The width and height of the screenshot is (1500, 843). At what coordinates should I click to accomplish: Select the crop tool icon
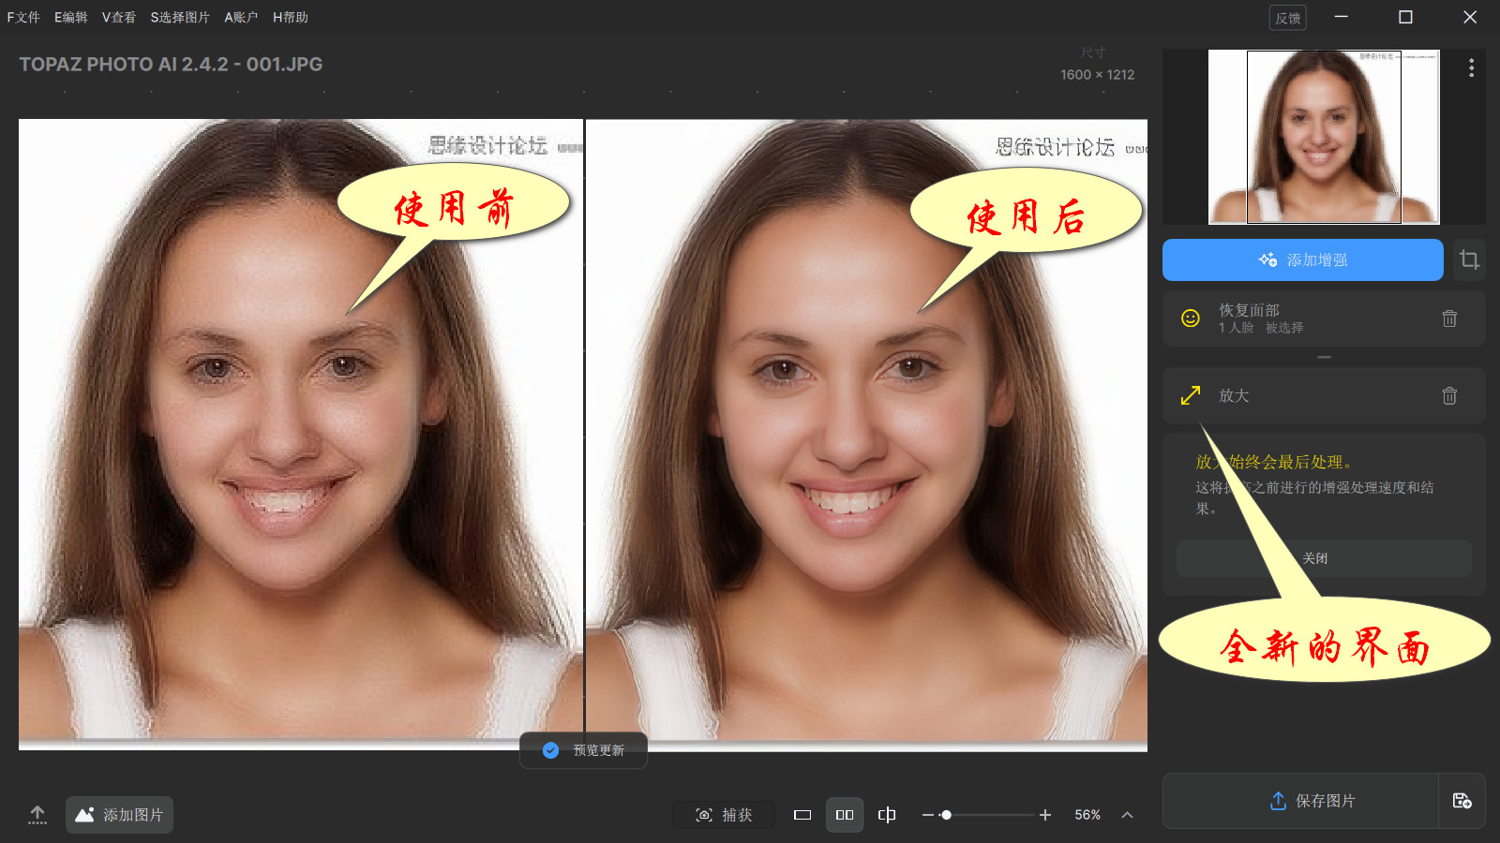pos(1469,259)
